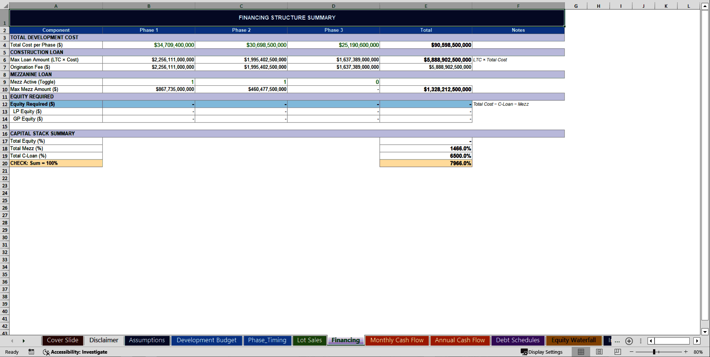Add a new worksheet with plus icon
This screenshot has width=710, height=357.
(629, 341)
